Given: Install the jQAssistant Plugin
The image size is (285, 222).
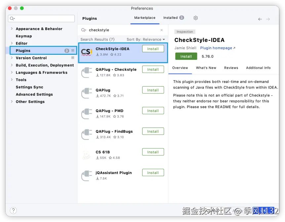Looking at the screenshot, I should point(153,172).
